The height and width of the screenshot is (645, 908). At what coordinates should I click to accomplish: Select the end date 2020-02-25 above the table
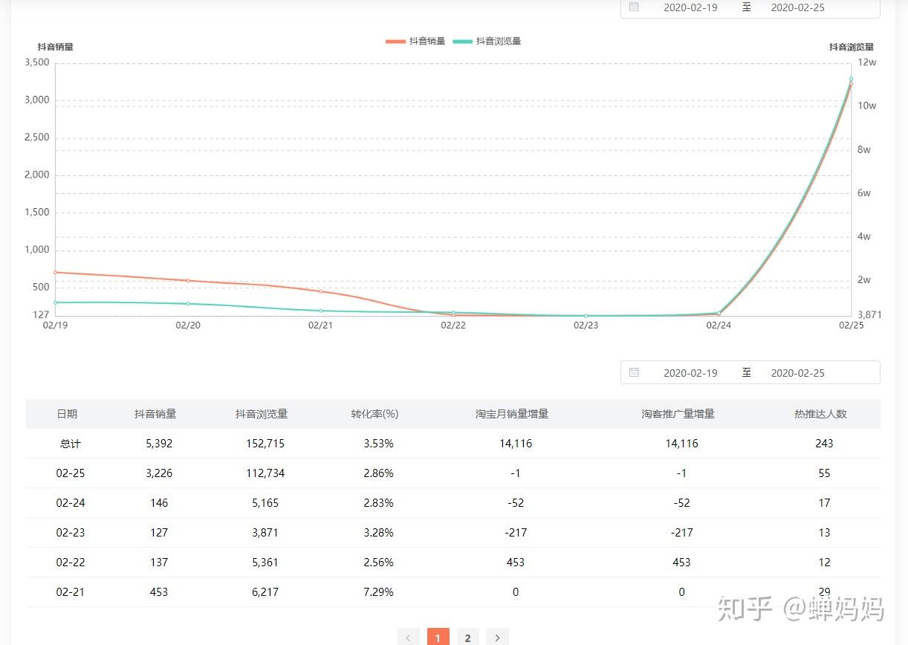797,373
